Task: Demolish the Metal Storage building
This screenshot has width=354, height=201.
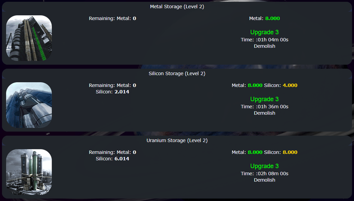Action: coord(265,46)
